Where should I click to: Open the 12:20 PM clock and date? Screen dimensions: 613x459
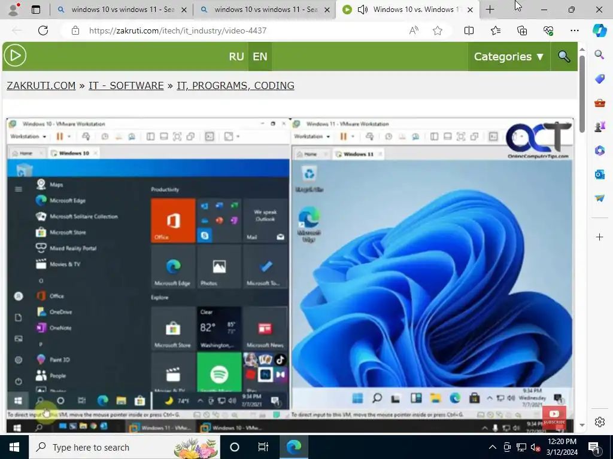562,447
